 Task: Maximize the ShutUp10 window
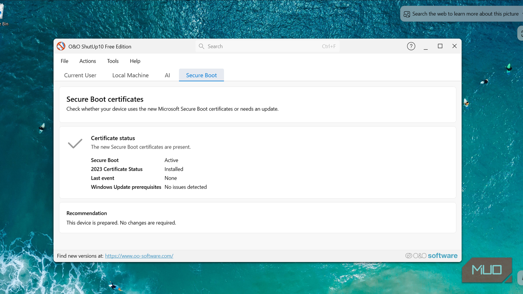440,46
